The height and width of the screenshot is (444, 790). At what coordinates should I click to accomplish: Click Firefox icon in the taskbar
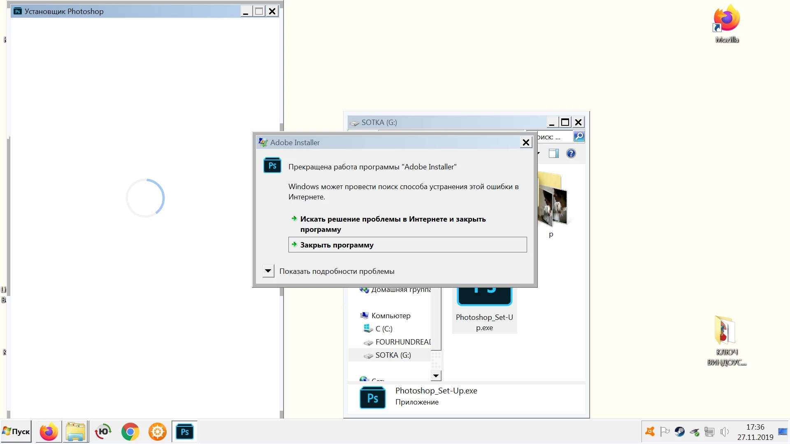point(49,432)
